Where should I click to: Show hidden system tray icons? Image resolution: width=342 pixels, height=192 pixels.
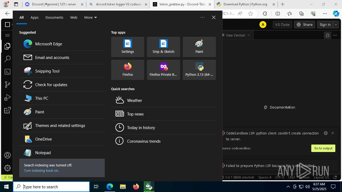point(288,187)
